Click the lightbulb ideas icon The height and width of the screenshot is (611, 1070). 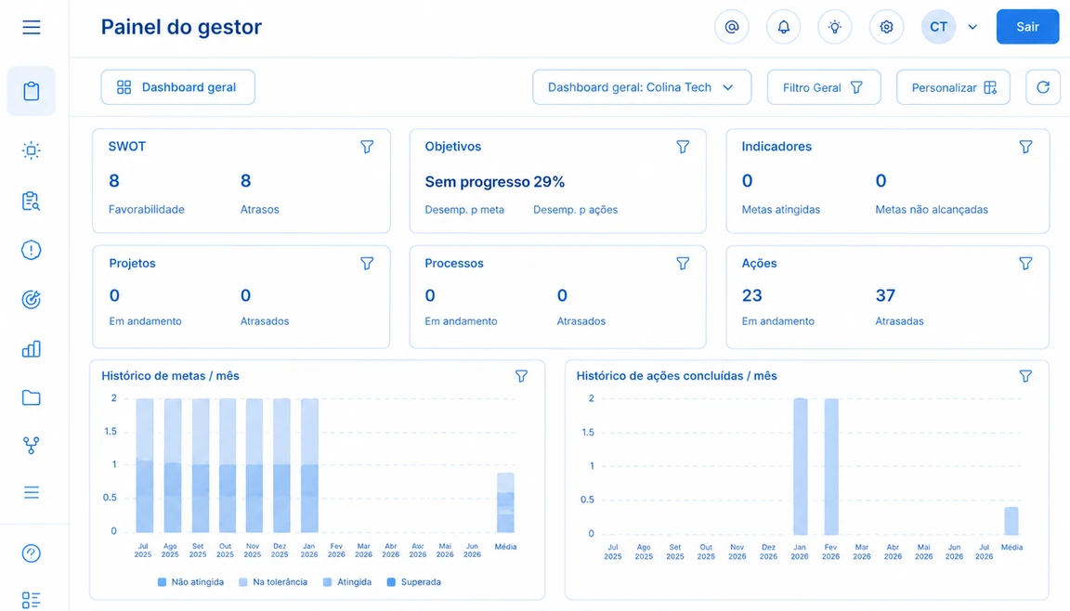pos(835,27)
